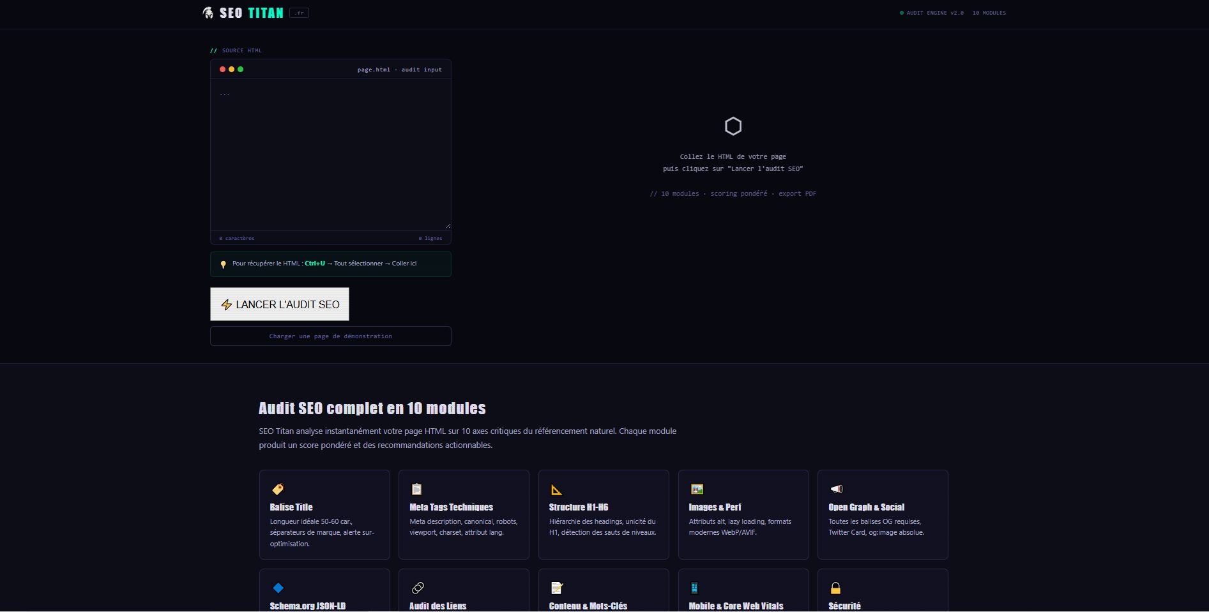Viewport: 1209px width, 612px height.
Task: Click the Sécurité card title
Action: coord(844,606)
